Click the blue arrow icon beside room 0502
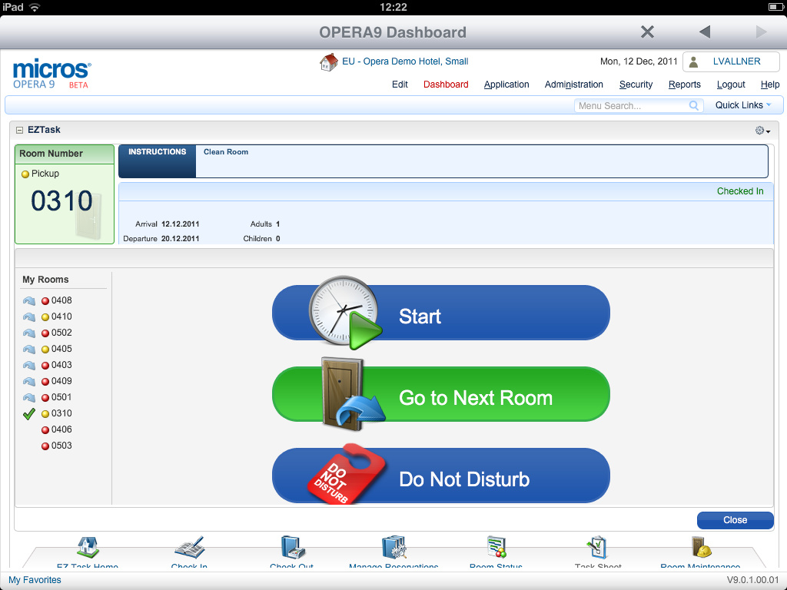 click(29, 333)
